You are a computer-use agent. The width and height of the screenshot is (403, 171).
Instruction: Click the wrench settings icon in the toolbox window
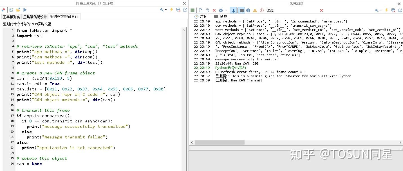pyautogui.click(x=162, y=10)
